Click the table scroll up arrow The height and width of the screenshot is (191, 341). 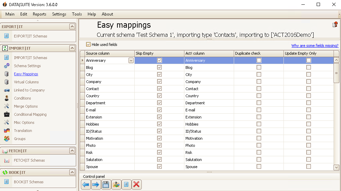point(336,60)
